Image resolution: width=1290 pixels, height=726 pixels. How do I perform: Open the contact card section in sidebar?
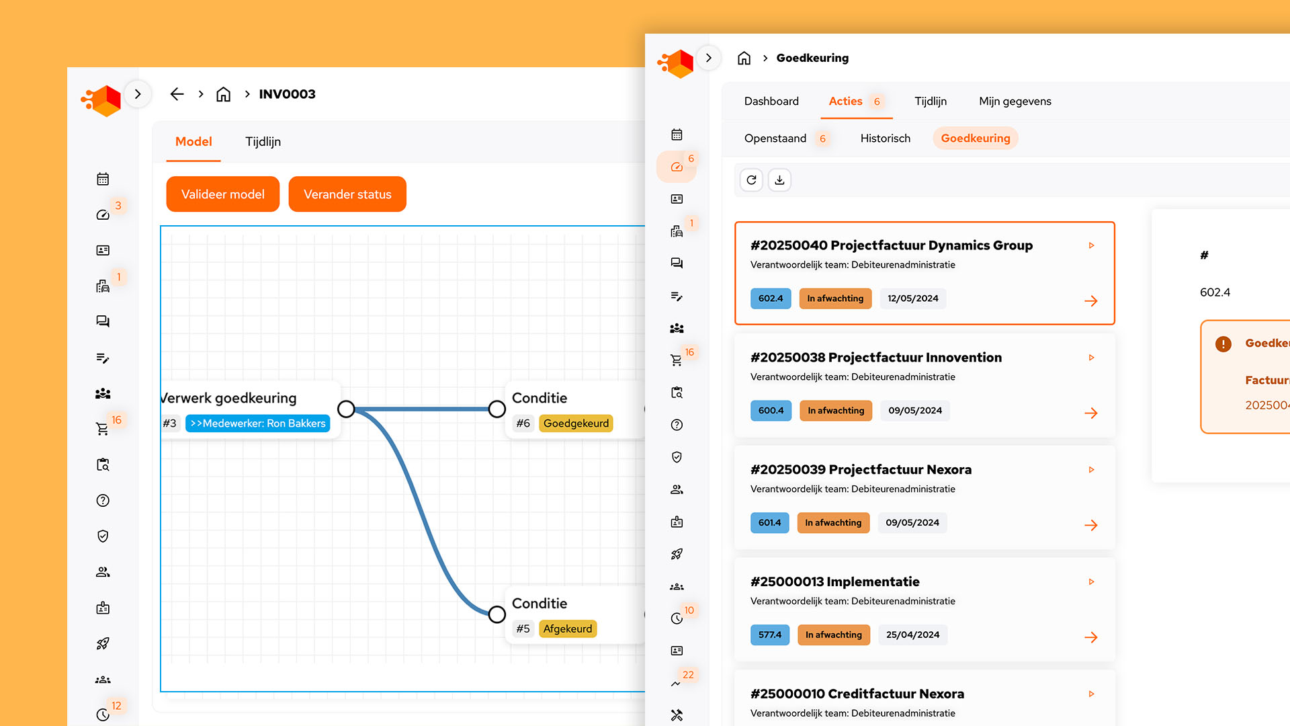[x=677, y=199]
